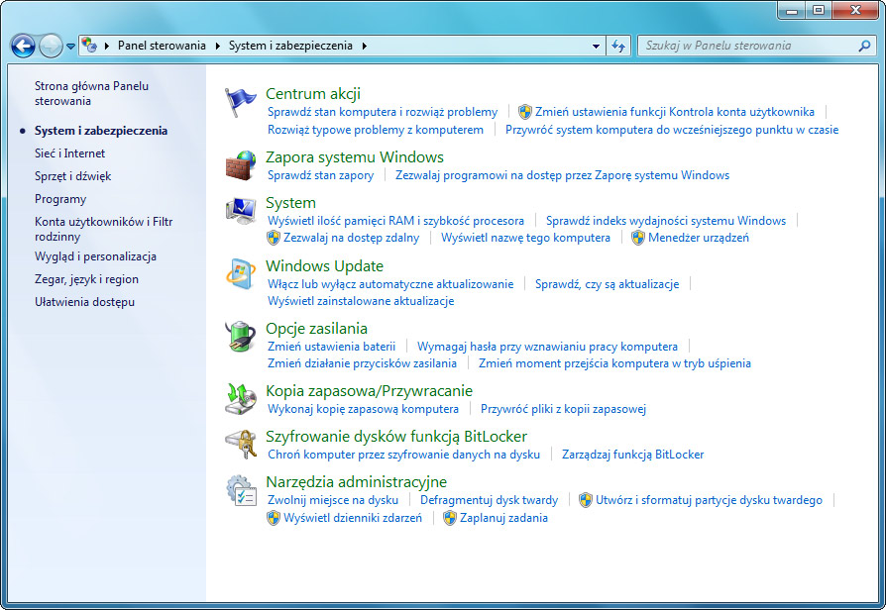This screenshot has width=886, height=610.
Task: Click the shield icon beside Menedżer urządzeń
Action: (x=638, y=238)
